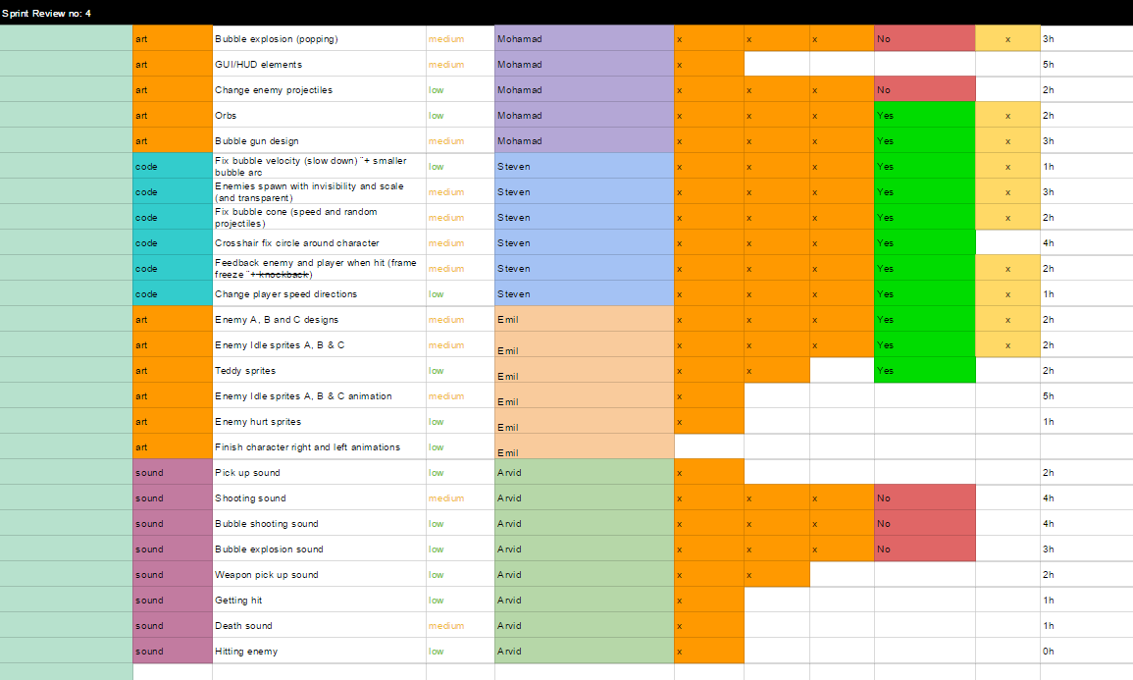Select 'Steven' in Change player speed directions row
Image resolution: width=1133 pixels, height=680 pixels.
coord(584,294)
